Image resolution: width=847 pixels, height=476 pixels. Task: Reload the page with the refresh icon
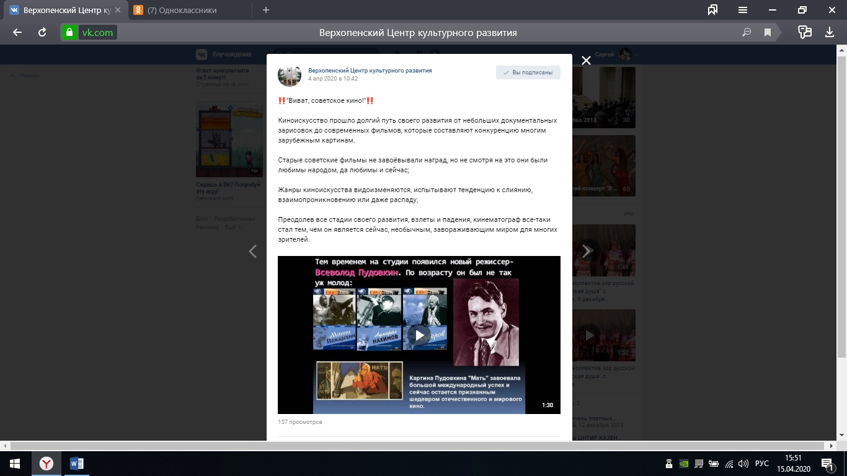coord(42,33)
